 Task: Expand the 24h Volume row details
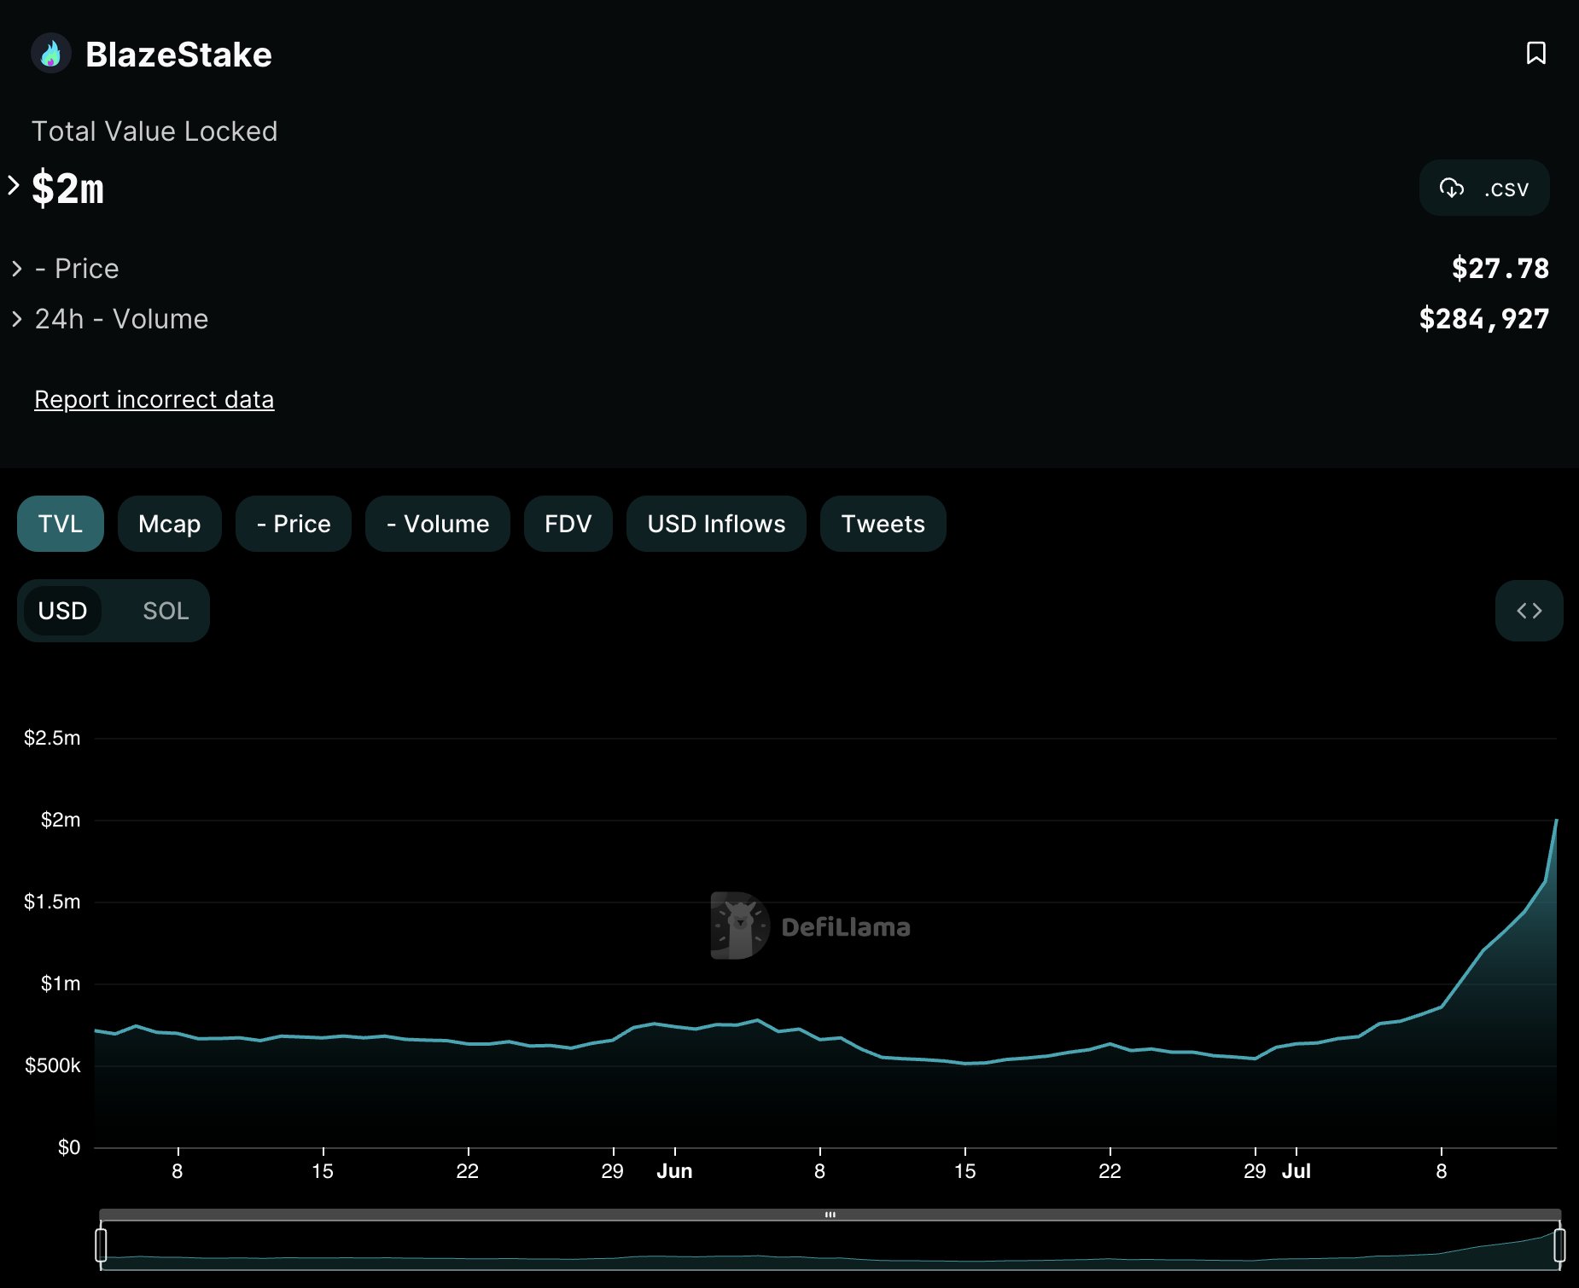tap(18, 319)
